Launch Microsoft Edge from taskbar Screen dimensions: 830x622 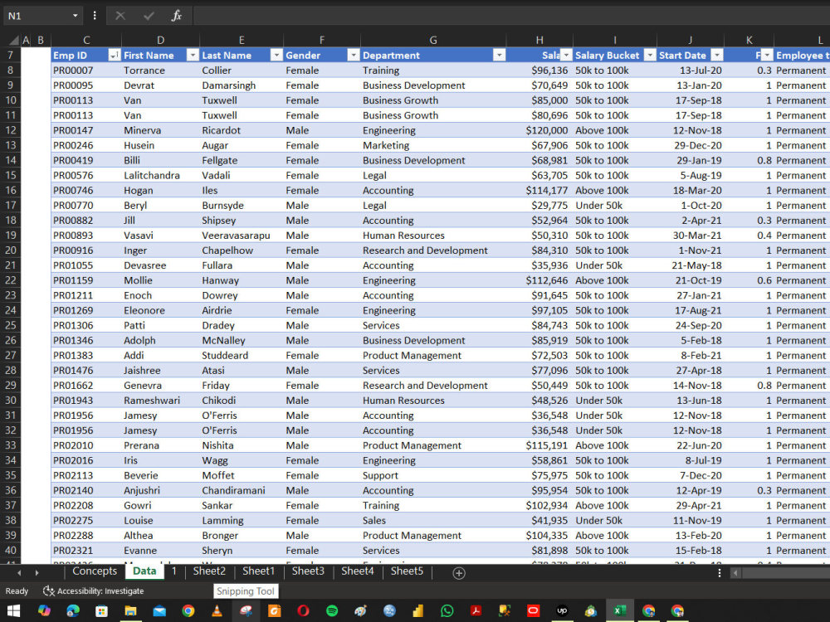(73, 611)
